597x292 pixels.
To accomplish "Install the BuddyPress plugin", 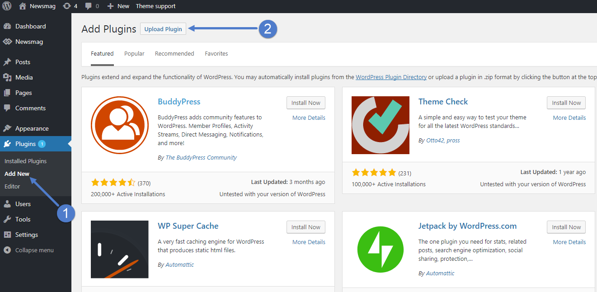I will point(306,103).
